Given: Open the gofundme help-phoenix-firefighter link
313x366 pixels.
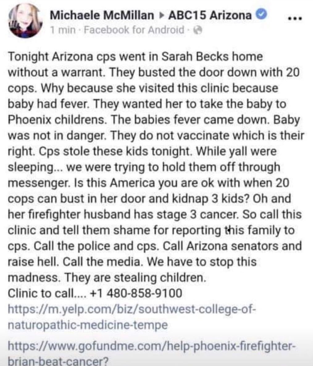Looking at the screenshot, I should pyautogui.click(x=152, y=346).
